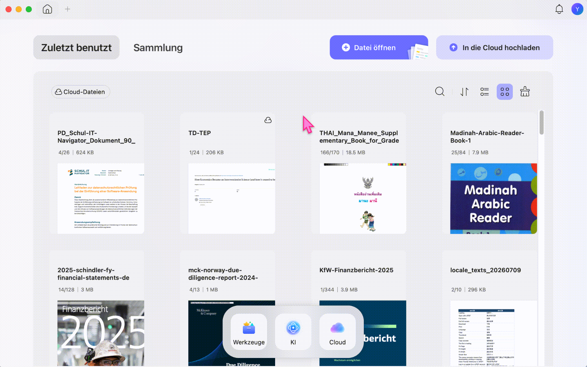
Task: Open the Werkzeuge tools panel
Action: click(x=249, y=332)
